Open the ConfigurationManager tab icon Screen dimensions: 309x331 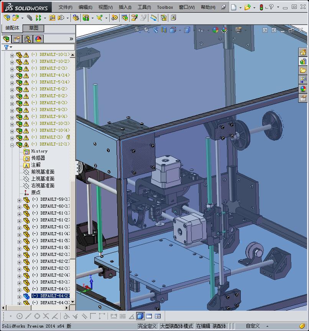click(28, 39)
